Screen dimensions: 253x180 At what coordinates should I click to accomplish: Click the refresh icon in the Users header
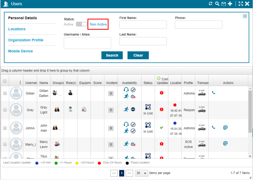click(x=211, y=4)
